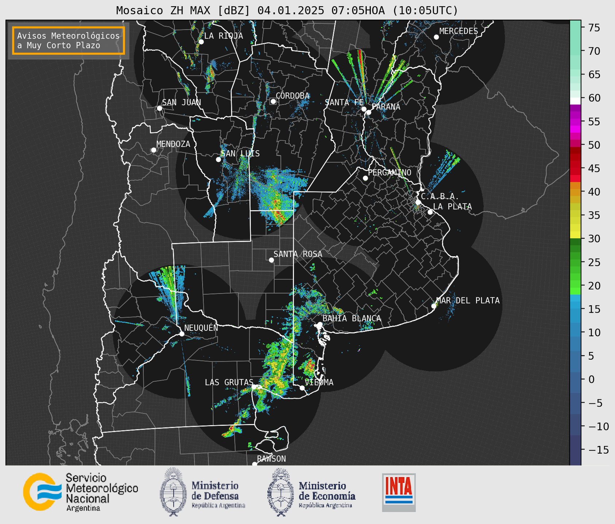Select the Mendoza city marker dot

click(x=153, y=150)
